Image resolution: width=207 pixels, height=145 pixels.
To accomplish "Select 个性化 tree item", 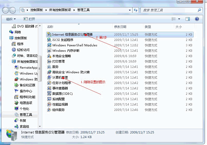I will pyautogui.click(x=22, y=109).
